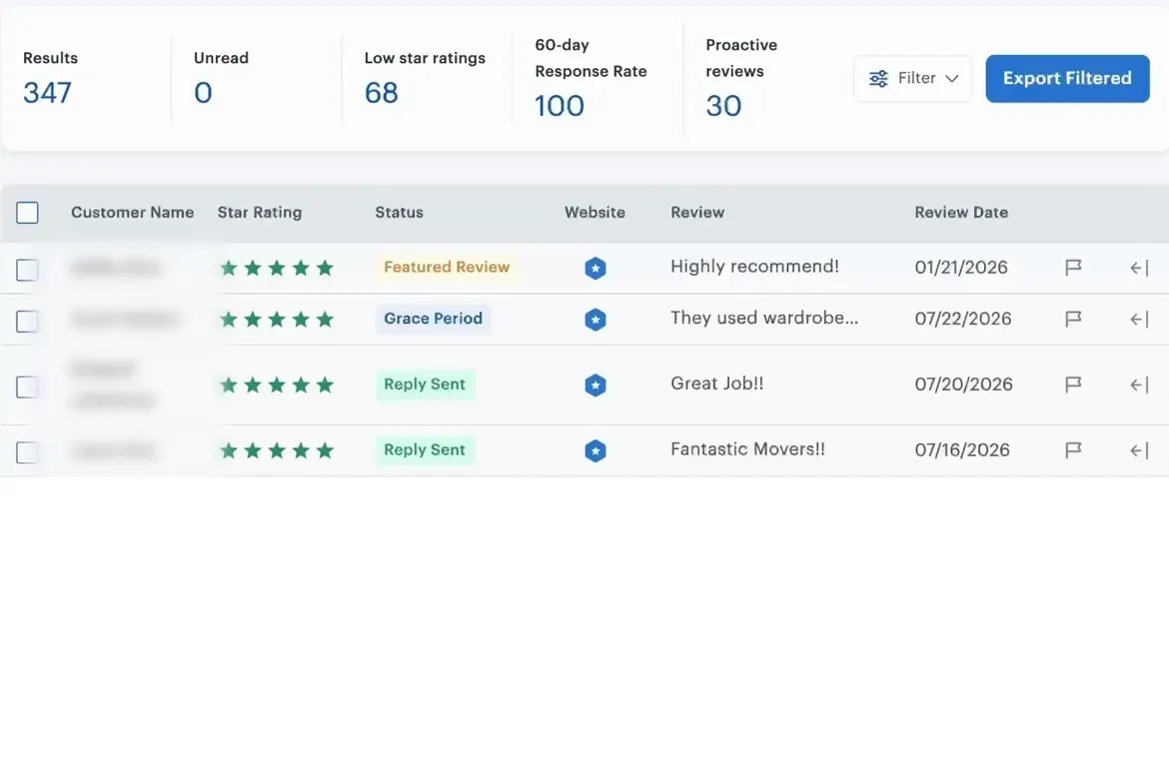Sort by Customer Name column header

click(x=133, y=213)
